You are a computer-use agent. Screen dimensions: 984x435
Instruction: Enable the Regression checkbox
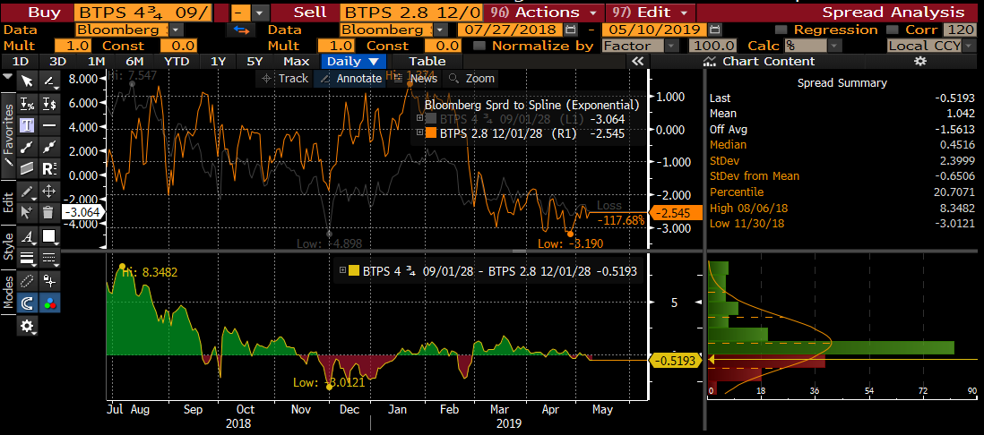point(781,30)
